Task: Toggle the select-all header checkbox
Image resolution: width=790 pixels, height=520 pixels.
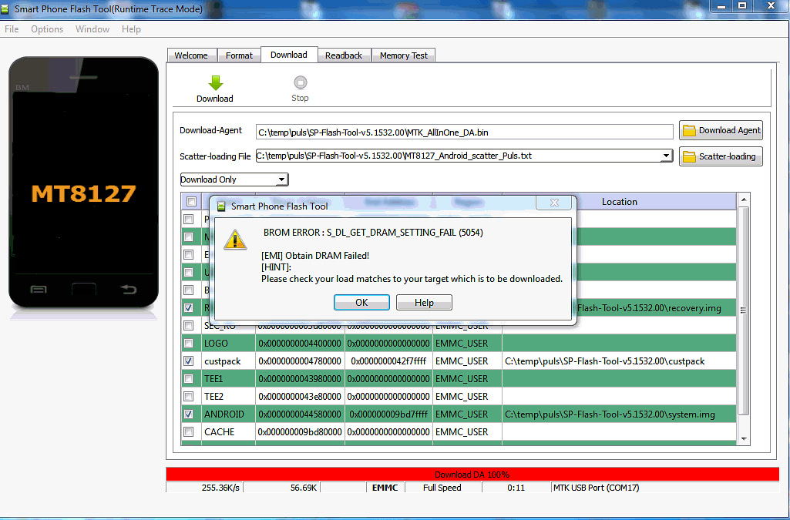Action: pyautogui.click(x=190, y=202)
